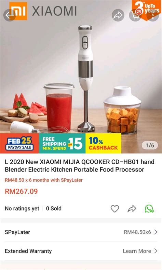Image resolution: width=162 pixels, height=270 pixels.
Task: Tap the 10% Cashback banner
Action: pyautogui.click(x=103, y=143)
